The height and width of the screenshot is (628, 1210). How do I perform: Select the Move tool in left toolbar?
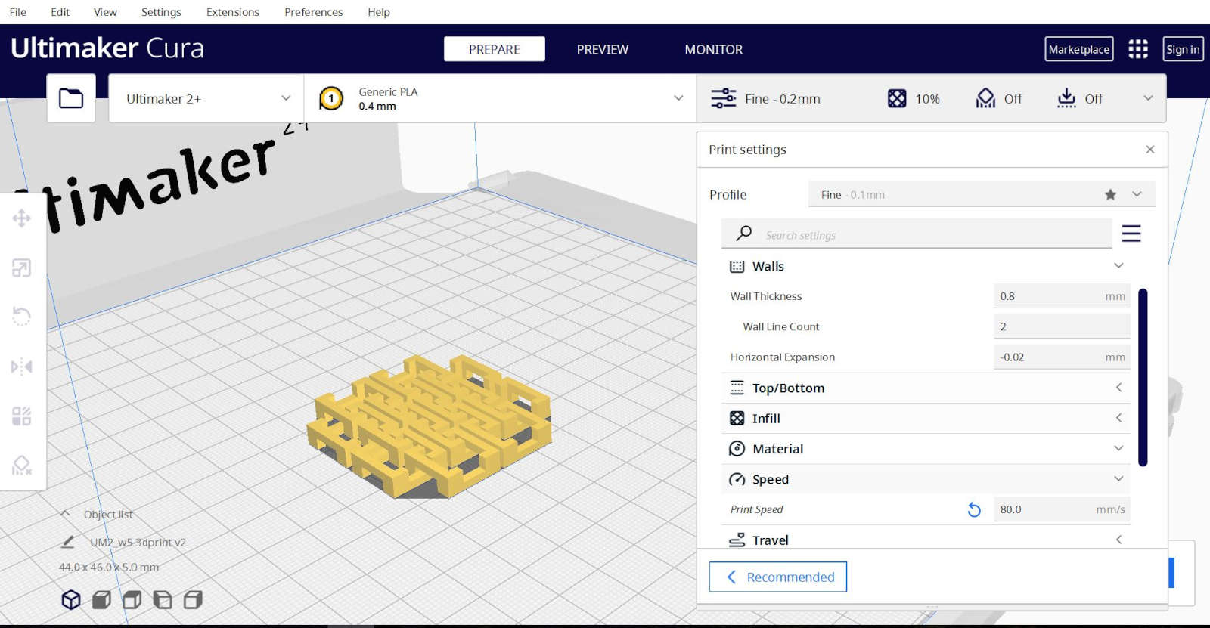pyautogui.click(x=21, y=218)
